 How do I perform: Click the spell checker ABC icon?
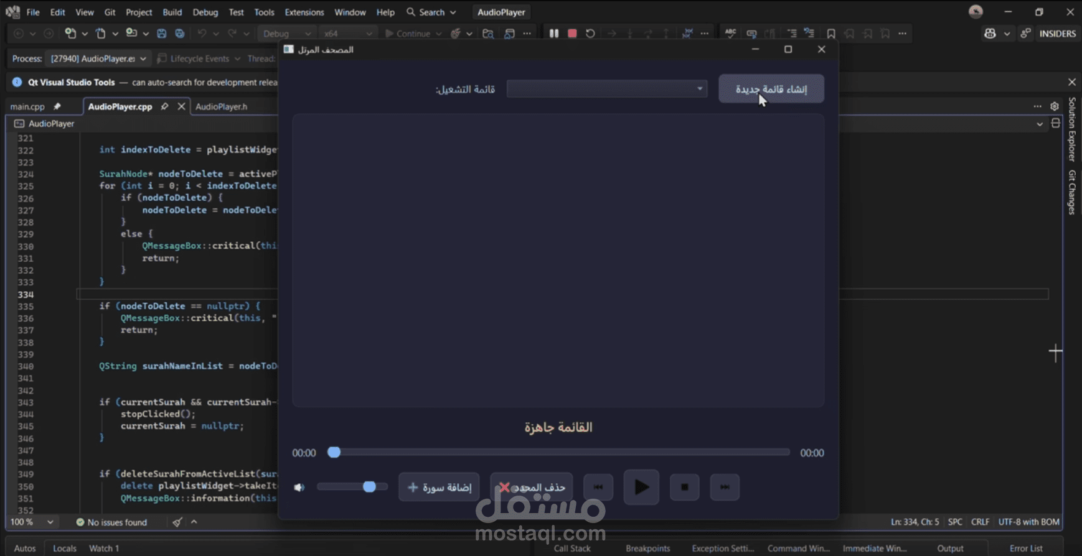pos(730,34)
